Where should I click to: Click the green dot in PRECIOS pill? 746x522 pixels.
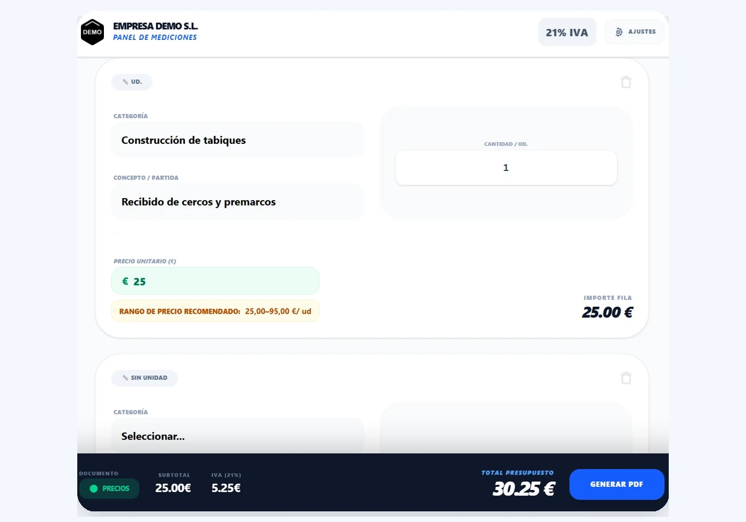(94, 488)
